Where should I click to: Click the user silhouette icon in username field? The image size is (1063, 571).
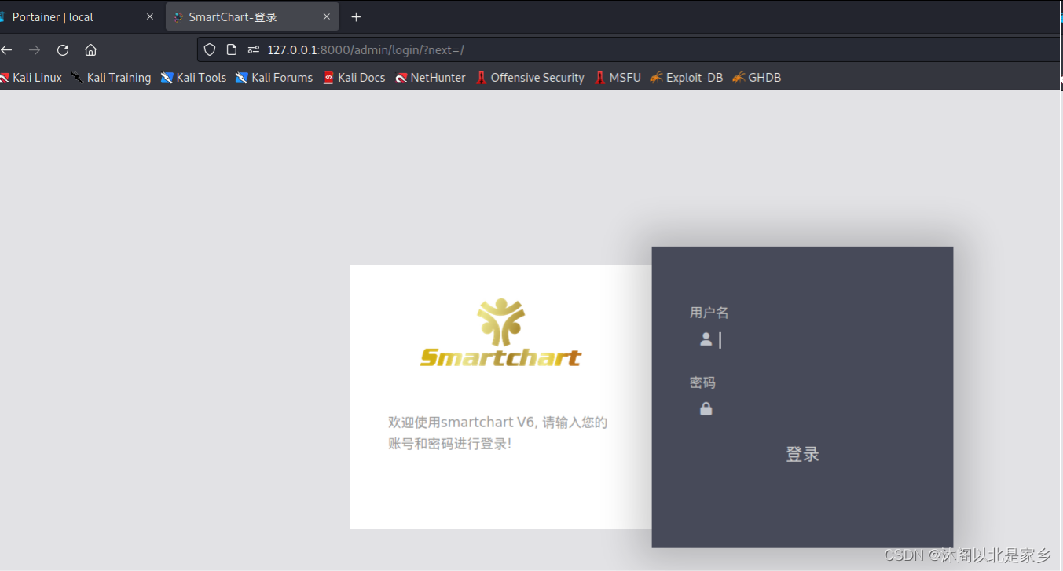706,339
